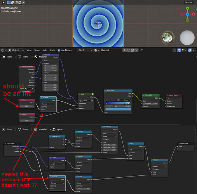Open the Select menu in node editor
The height and width of the screenshot is (194, 197).
click(x=37, y=50)
